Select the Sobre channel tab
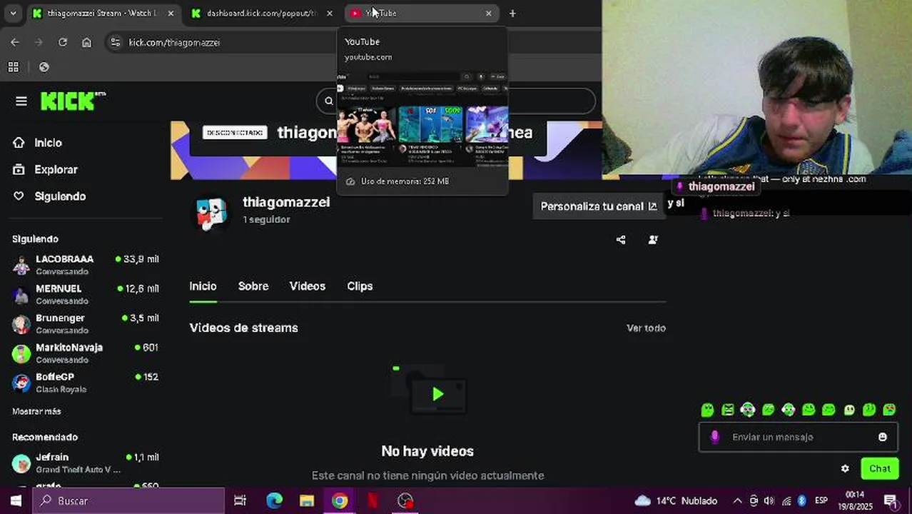This screenshot has width=912, height=514. pyautogui.click(x=253, y=286)
